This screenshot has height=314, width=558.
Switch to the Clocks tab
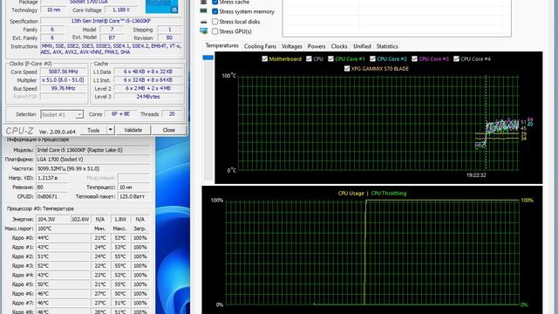[339, 46]
